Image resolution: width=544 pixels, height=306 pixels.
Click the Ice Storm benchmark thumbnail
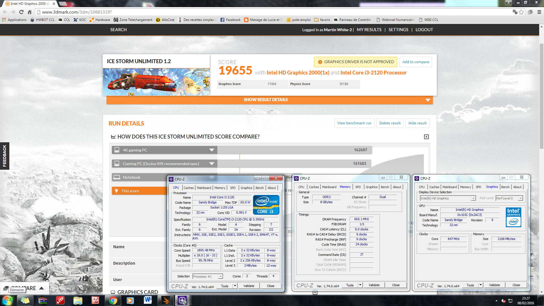pos(156,82)
